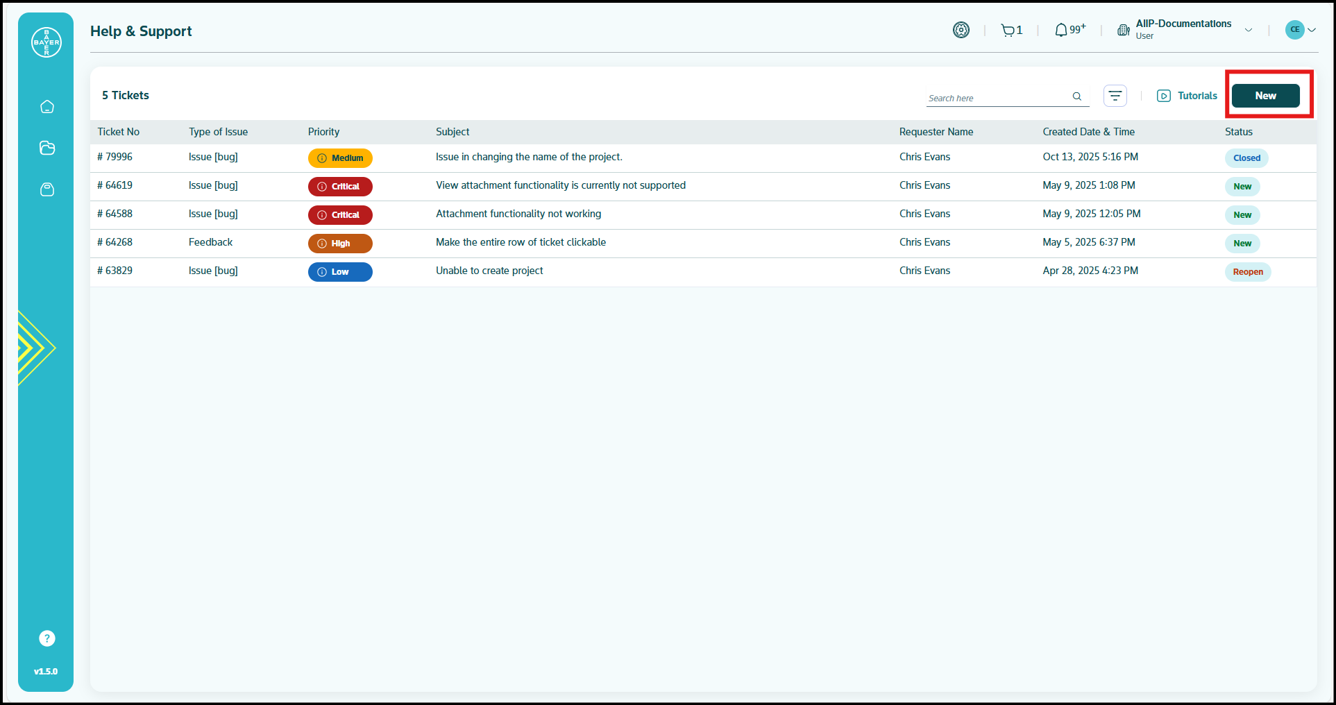Navigate to Home from the sidebar menu
The image size is (1336, 705).
pyautogui.click(x=46, y=106)
